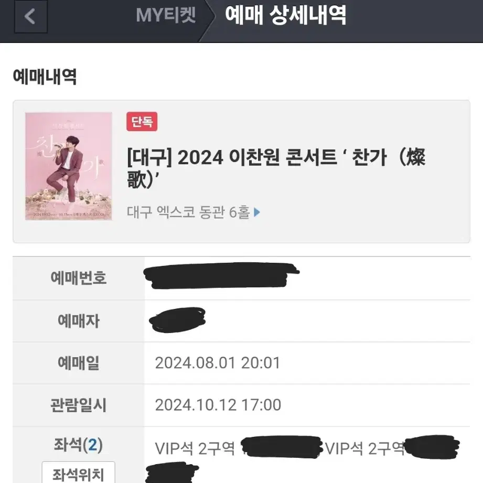Tap the 좌석(2) seat count label
This screenshot has width=483, height=483.
(78, 445)
